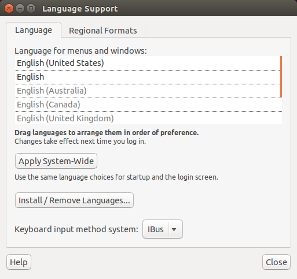Select the plain English entry in the list
Screen dimensions: 297x279
[147, 77]
